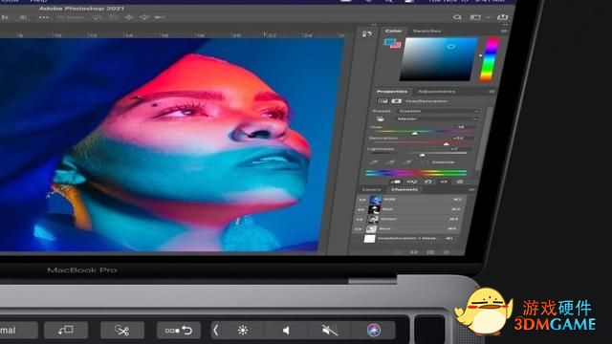The image size is (612, 344).
Task: Click the share icon in the options bar
Action: (503, 17)
